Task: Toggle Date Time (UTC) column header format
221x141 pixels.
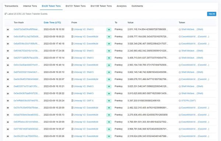Action: [x=52, y=22]
